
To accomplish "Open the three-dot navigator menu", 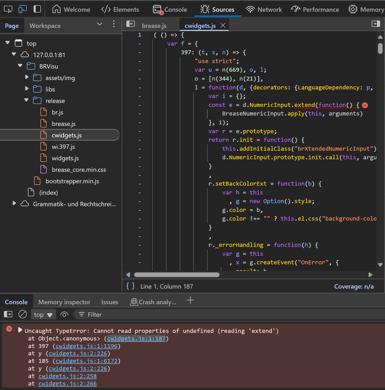I will coord(114,24).
